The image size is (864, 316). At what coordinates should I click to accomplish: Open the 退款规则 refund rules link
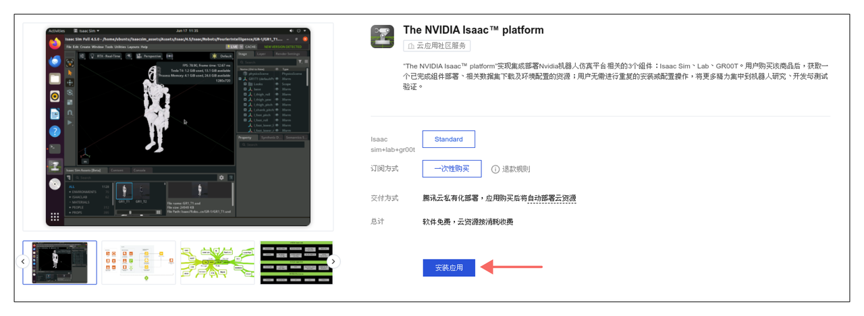pyautogui.click(x=516, y=169)
